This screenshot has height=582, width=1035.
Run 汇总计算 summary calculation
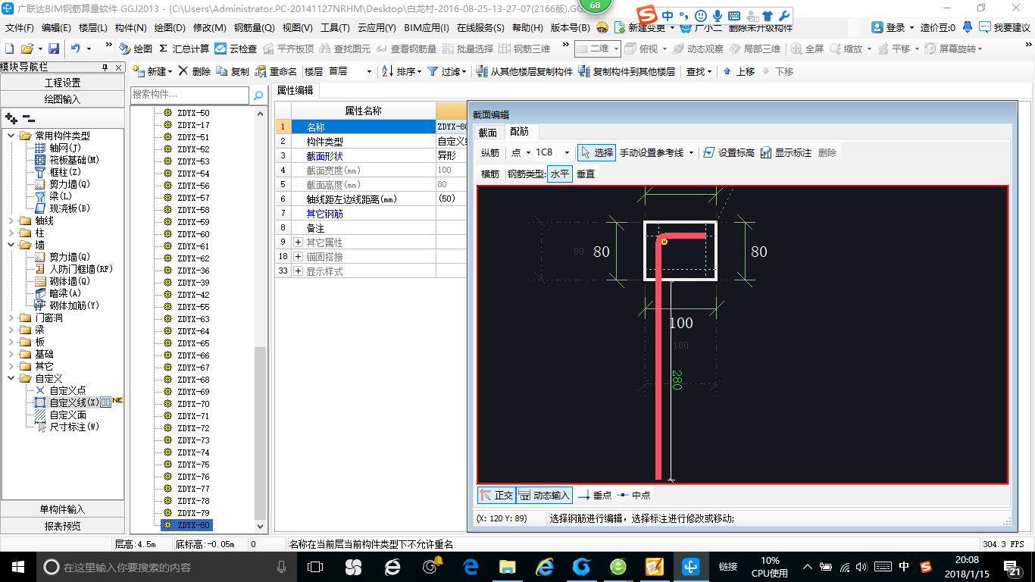[184, 48]
